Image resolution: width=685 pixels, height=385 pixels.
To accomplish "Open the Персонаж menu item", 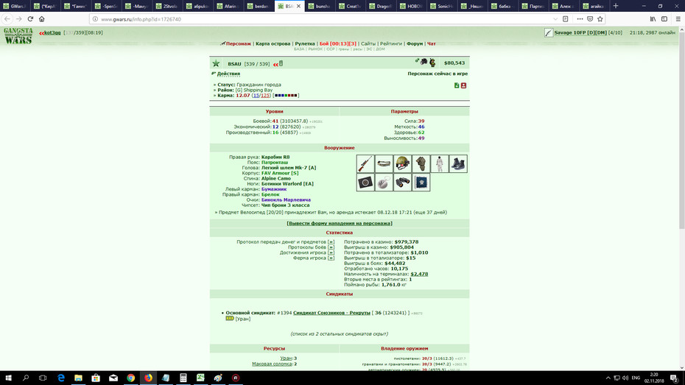I will click(239, 43).
